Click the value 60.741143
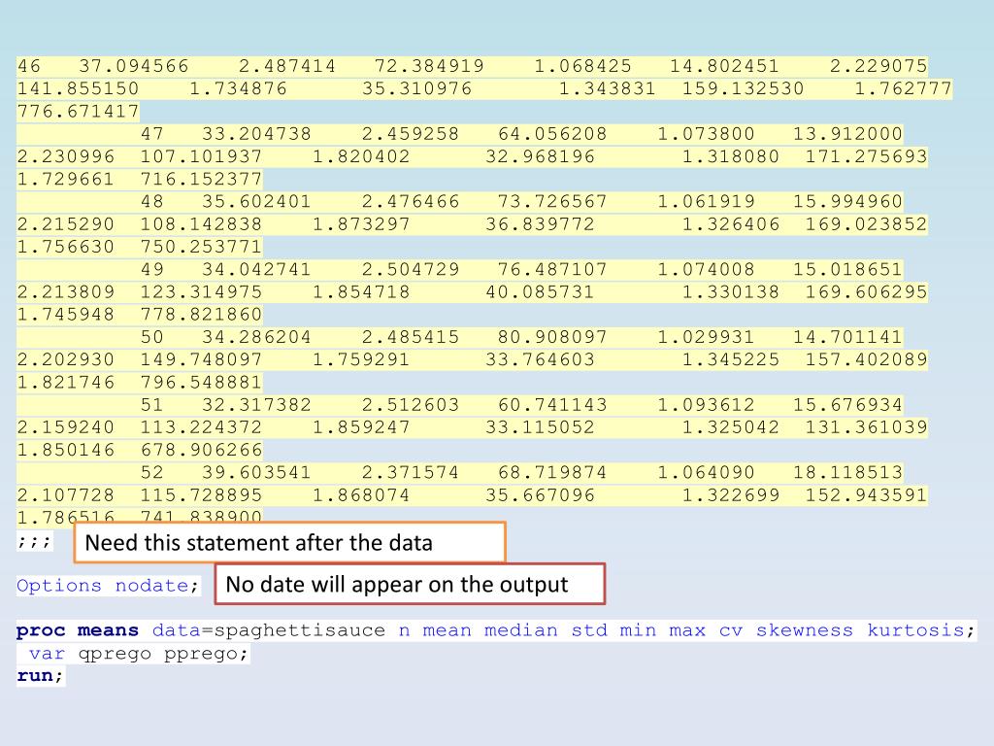This screenshot has height=746, width=994. click(x=552, y=405)
